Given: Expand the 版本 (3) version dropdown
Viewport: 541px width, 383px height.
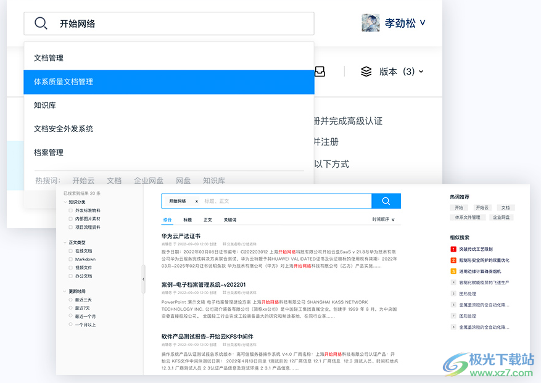Looking at the screenshot, I should (x=401, y=72).
